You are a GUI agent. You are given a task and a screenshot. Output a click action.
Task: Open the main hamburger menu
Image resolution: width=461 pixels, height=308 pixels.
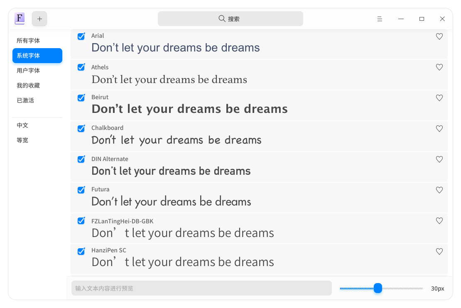(x=380, y=19)
